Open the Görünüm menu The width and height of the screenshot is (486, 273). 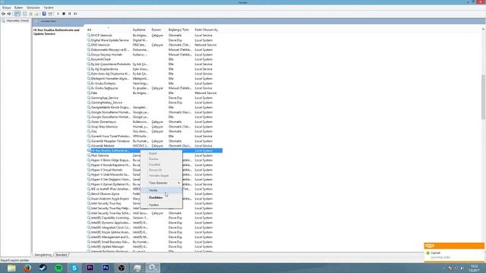click(x=33, y=8)
